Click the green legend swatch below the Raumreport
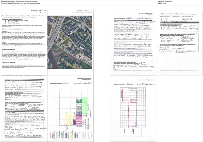Screen dimensions: 203x142 click(57, 135)
